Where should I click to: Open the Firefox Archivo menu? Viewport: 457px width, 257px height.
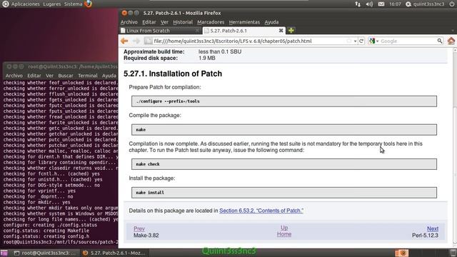[x=129, y=22]
